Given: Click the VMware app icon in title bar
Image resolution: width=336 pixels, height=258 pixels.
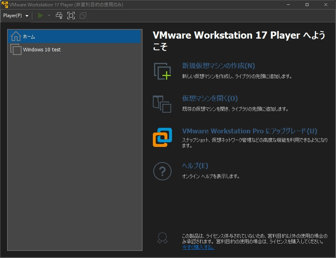Looking at the screenshot, I should pos(4,4).
